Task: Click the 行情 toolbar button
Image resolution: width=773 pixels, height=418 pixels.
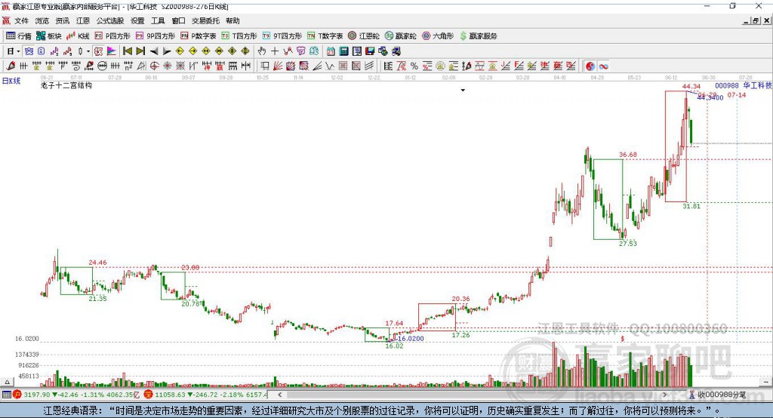Action: click(19, 36)
